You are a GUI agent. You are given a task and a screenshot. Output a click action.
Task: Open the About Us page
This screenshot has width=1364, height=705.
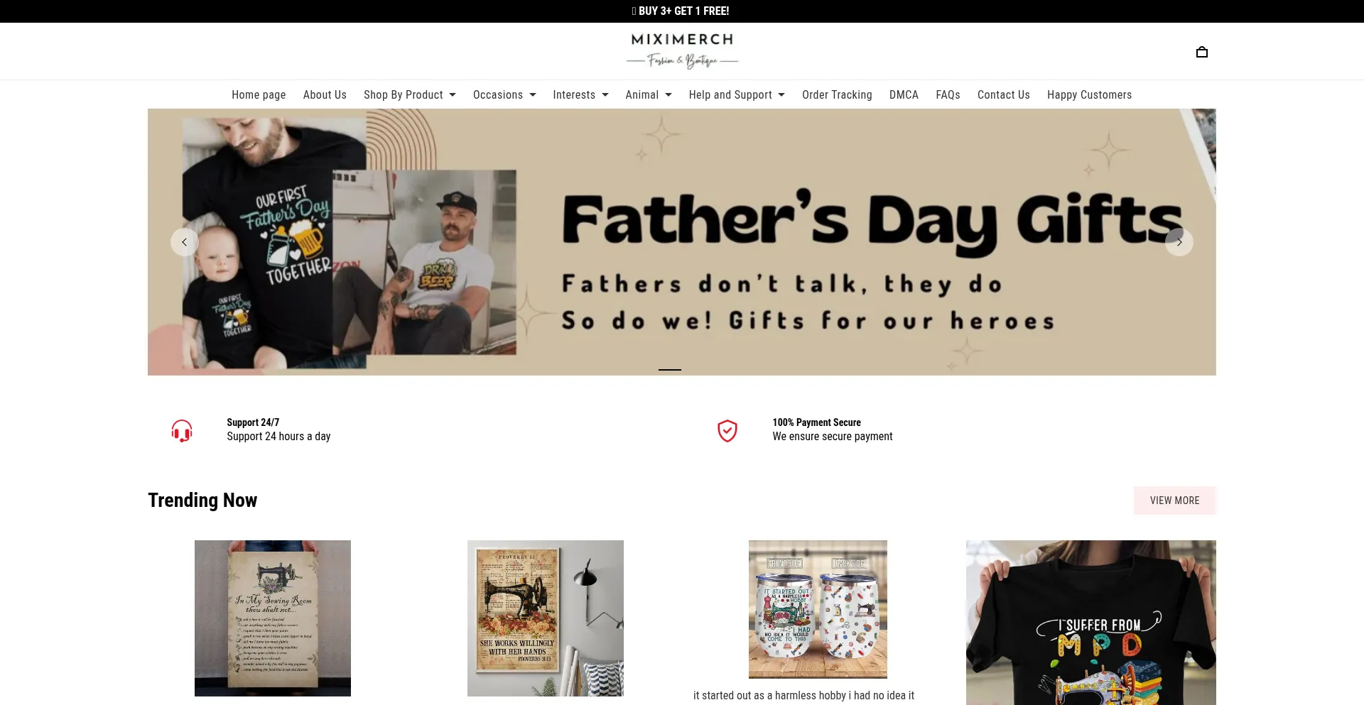pyautogui.click(x=325, y=94)
